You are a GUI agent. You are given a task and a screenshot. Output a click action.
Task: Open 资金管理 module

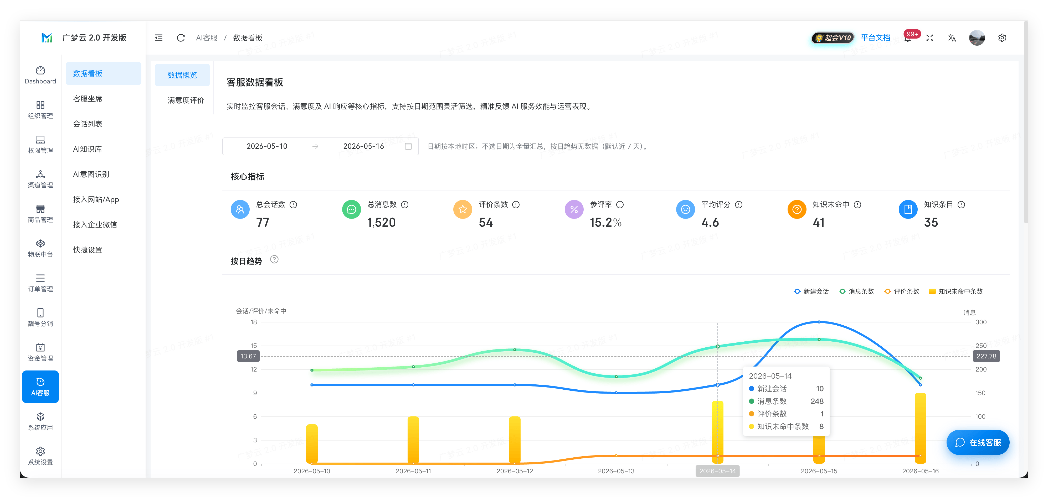coord(40,352)
